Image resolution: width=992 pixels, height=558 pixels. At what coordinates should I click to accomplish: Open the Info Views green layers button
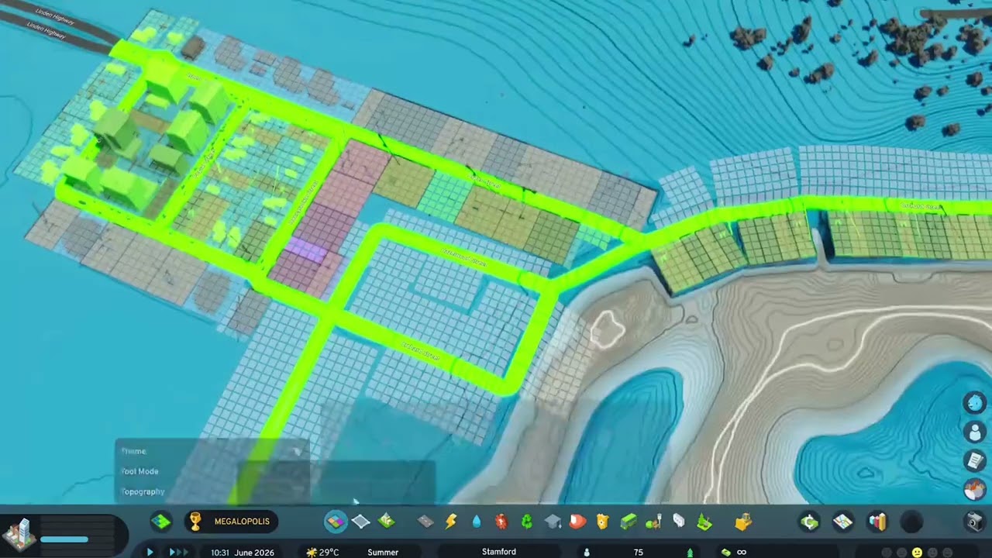click(x=161, y=522)
